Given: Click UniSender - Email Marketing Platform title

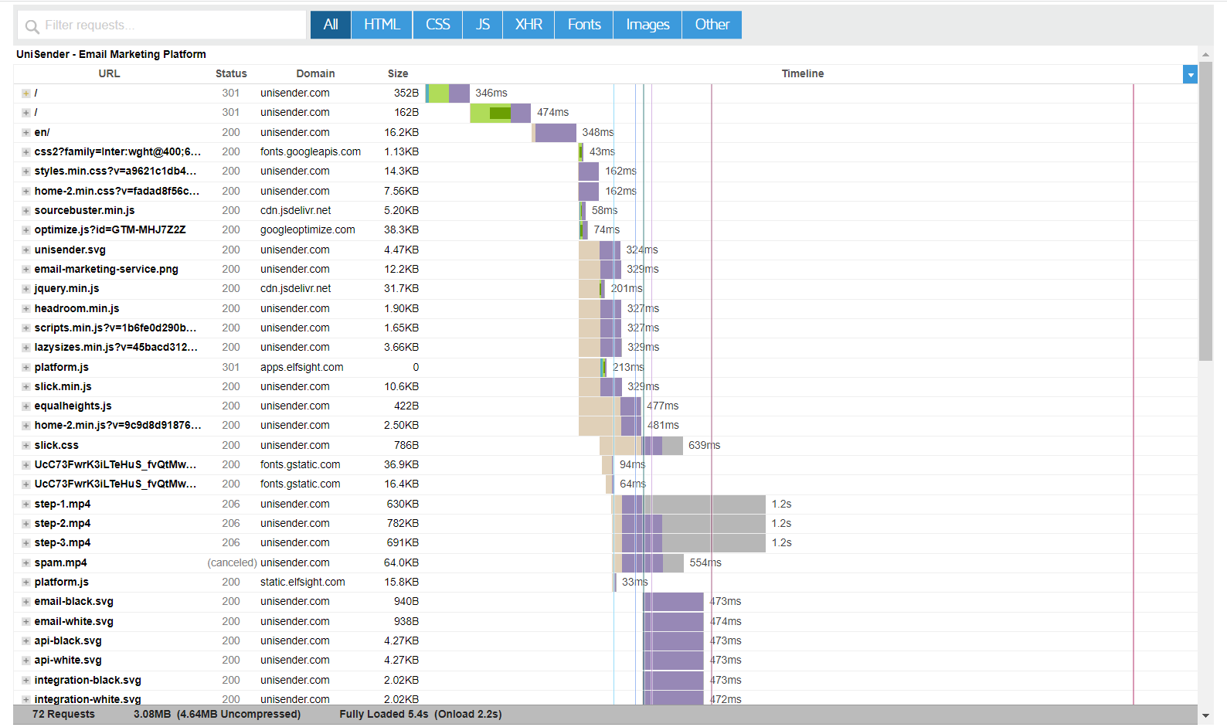Looking at the screenshot, I should (111, 54).
